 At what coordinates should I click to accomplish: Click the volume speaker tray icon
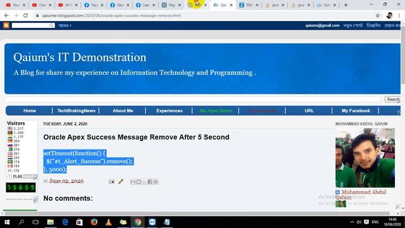tap(359, 222)
